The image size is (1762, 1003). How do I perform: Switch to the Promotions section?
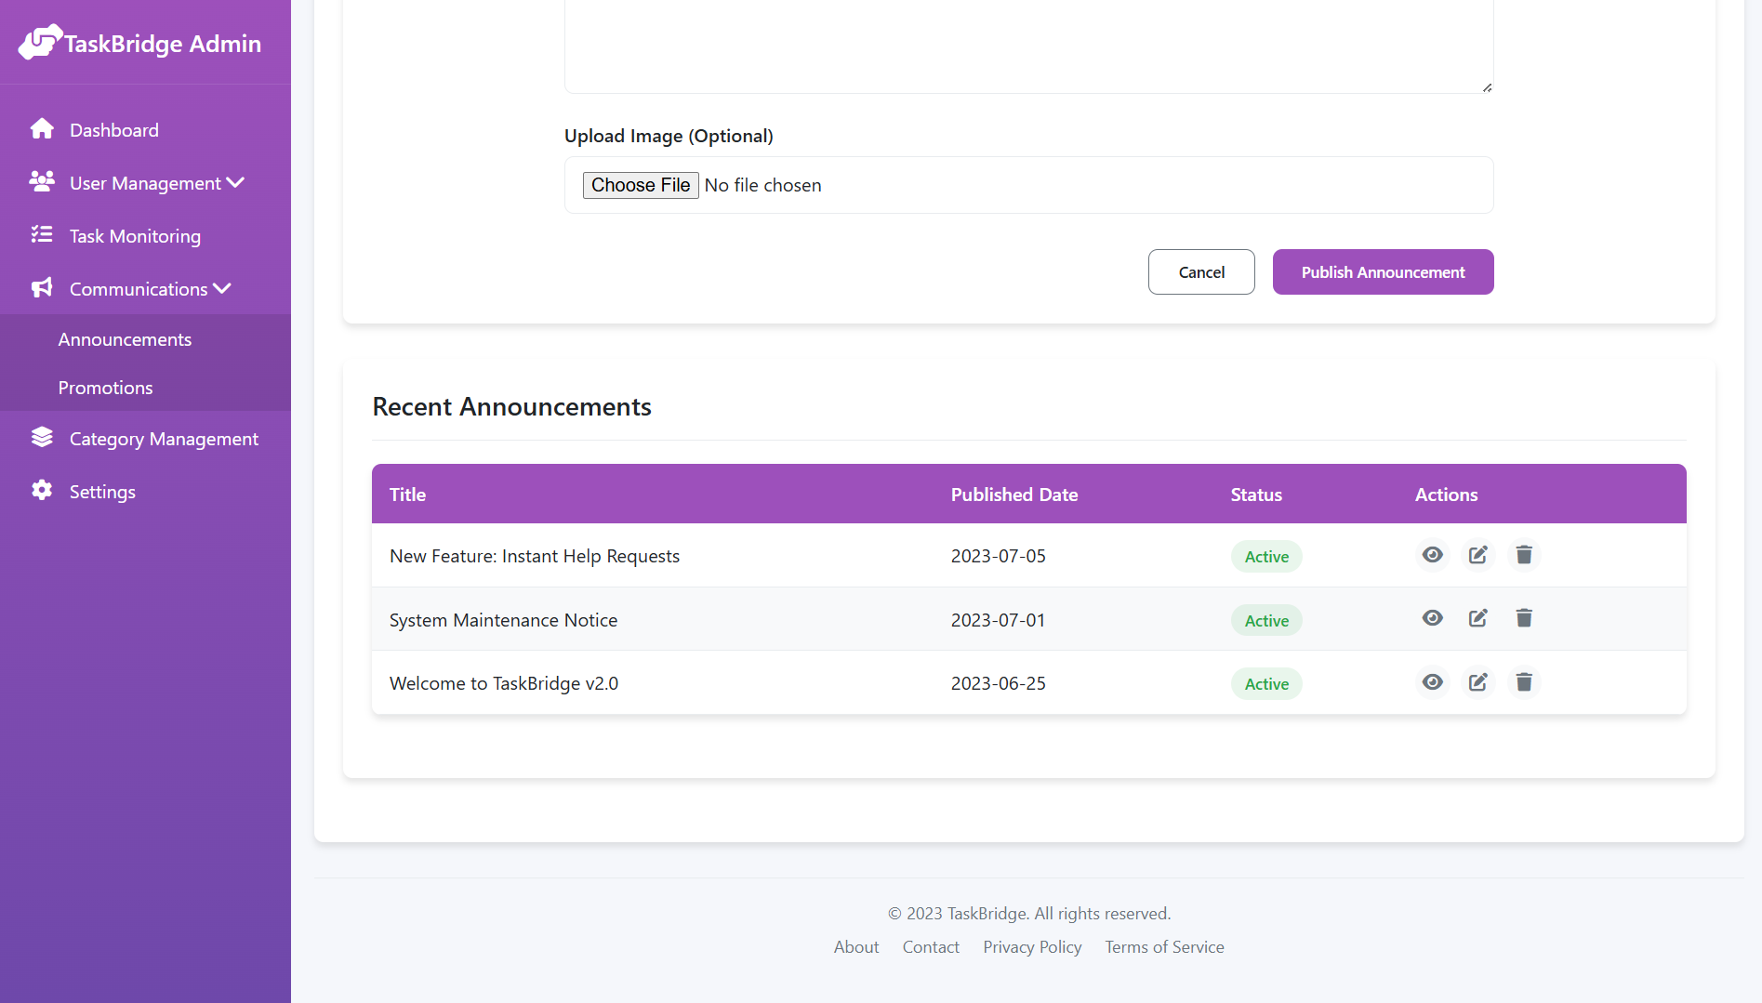coord(104,388)
